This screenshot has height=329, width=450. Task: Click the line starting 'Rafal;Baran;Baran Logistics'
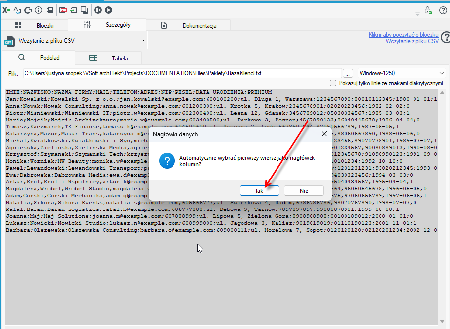[203, 209]
